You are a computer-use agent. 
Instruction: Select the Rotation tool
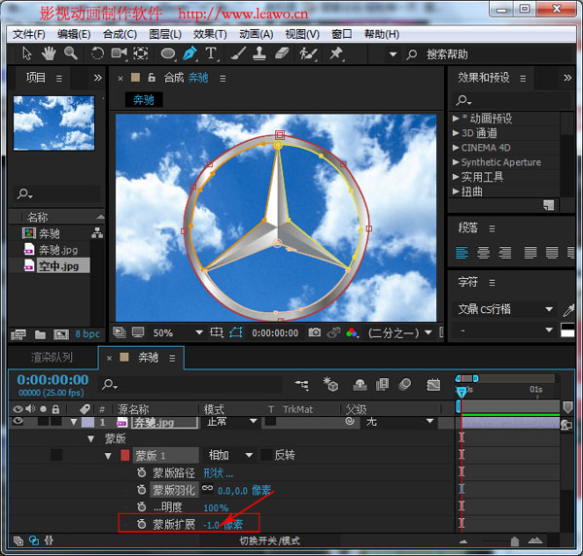point(97,53)
